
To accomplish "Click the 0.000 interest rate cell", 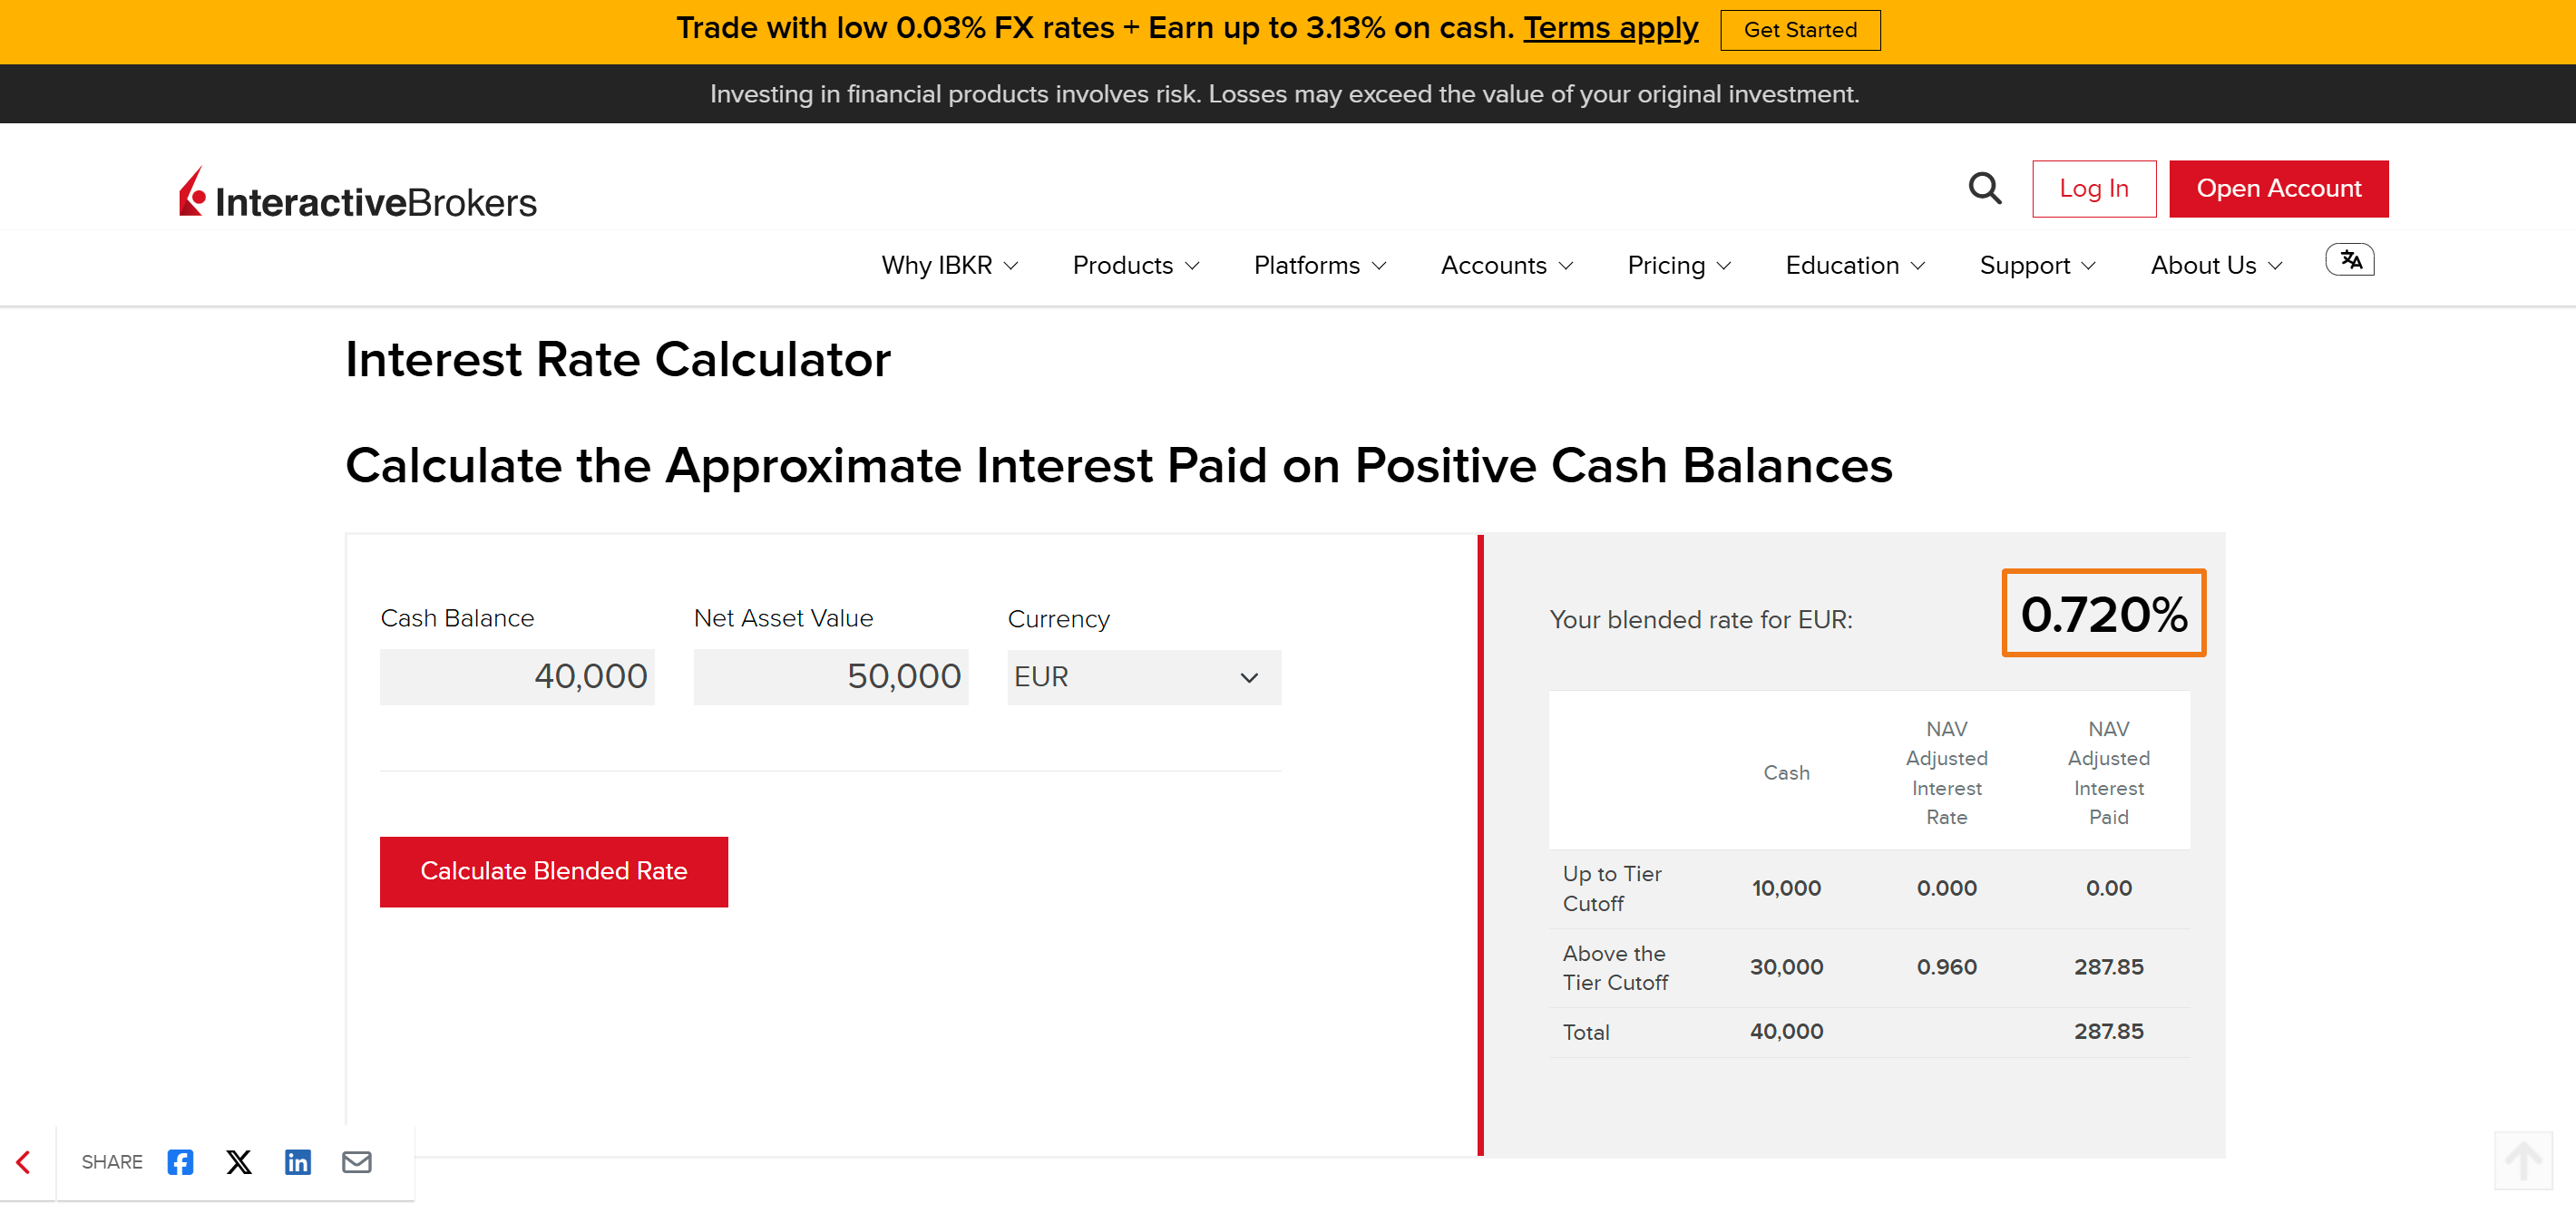I will (1946, 888).
